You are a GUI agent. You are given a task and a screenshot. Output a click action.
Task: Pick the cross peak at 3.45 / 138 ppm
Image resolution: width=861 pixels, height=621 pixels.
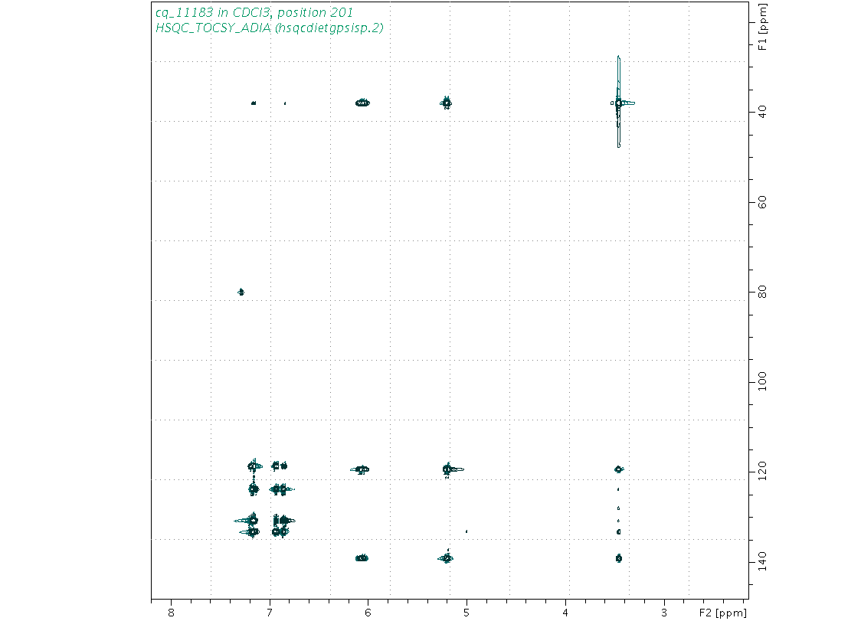[619, 558]
